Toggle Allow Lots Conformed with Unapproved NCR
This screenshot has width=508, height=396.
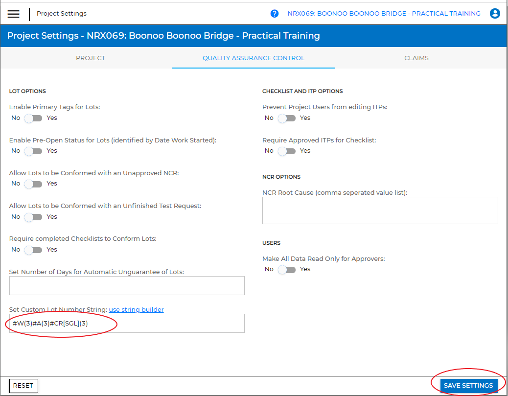pyautogui.click(x=33, y=184)
